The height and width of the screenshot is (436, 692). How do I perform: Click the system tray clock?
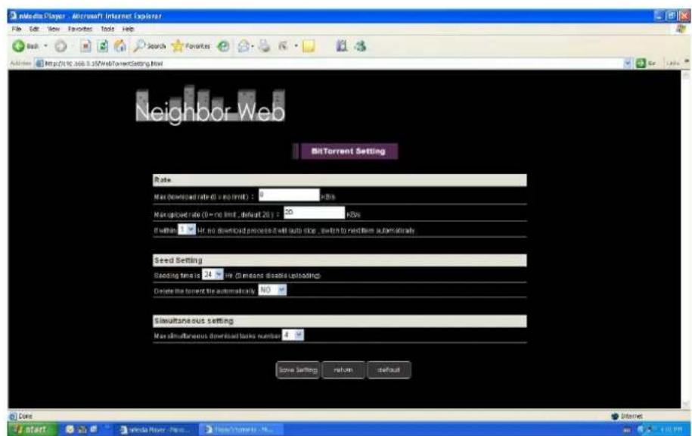click(672, 429)
